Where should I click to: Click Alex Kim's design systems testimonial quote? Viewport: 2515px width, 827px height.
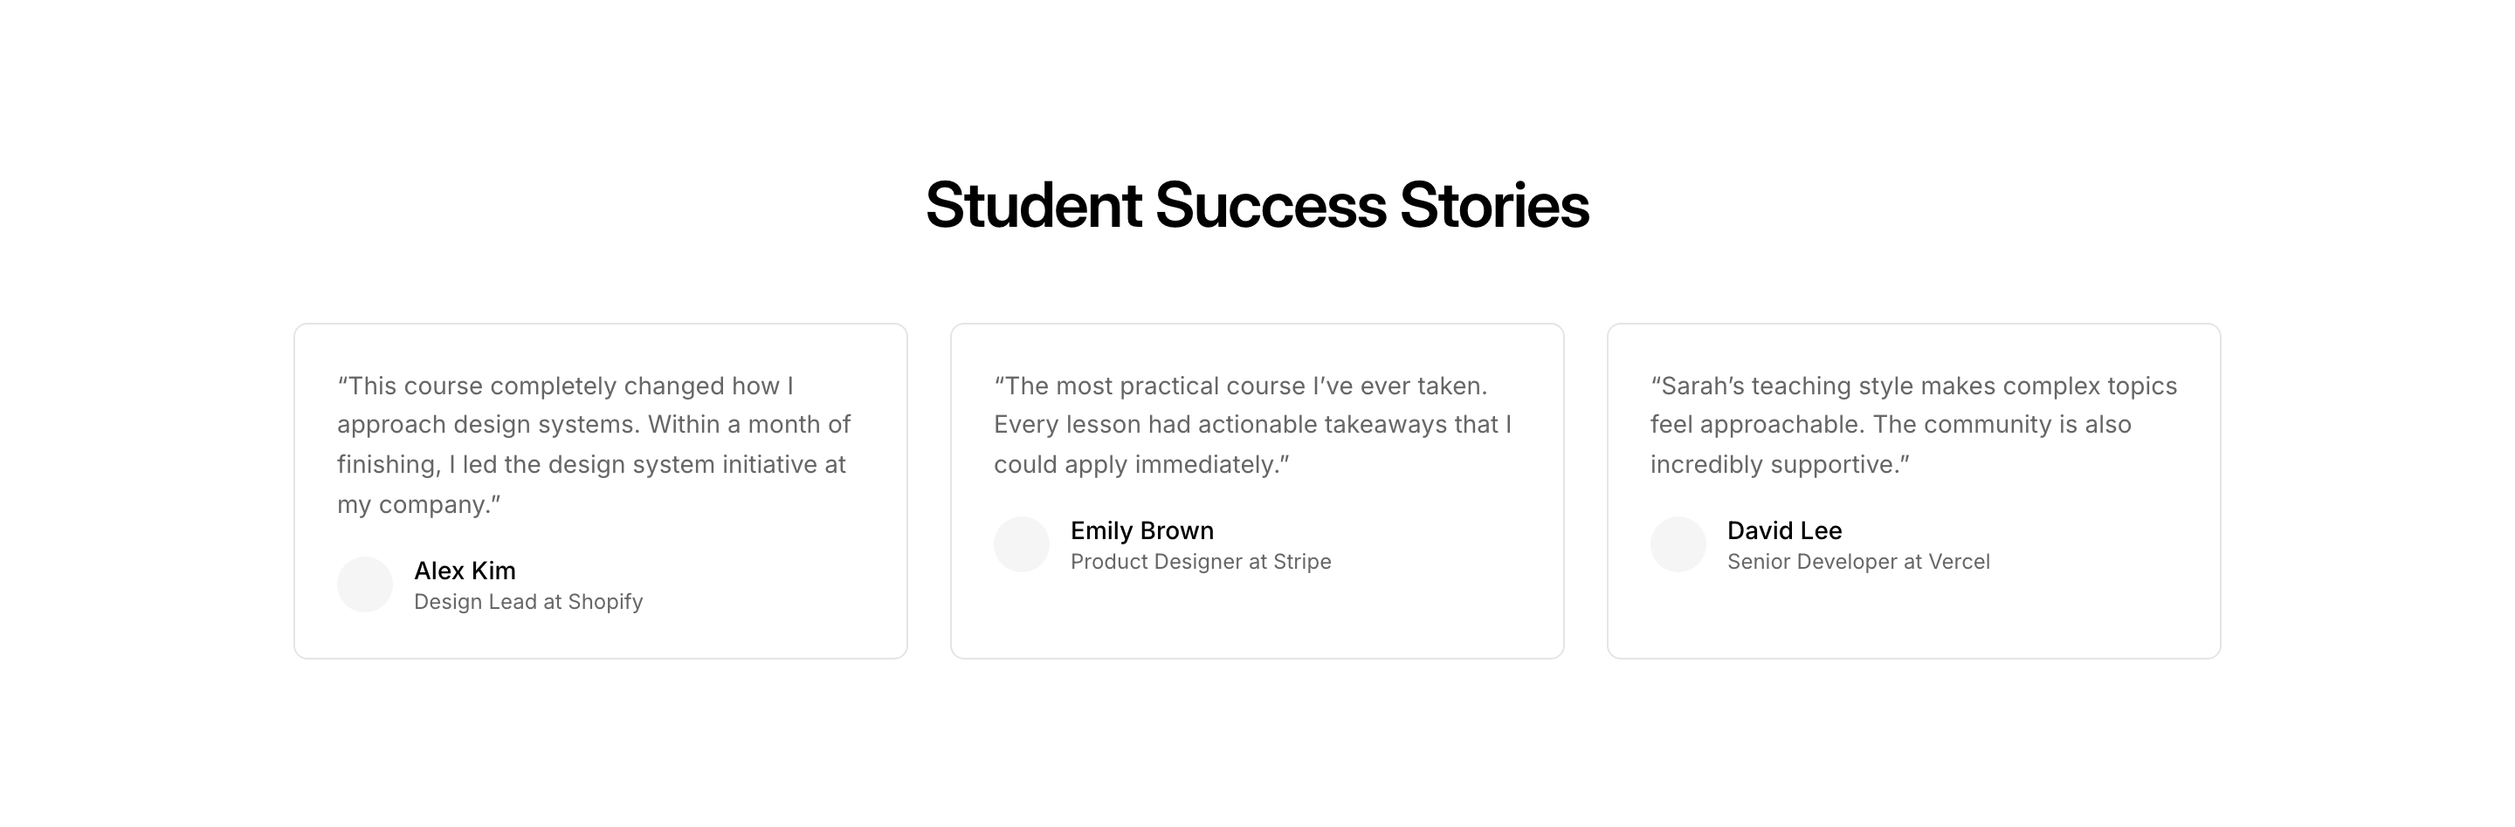click(594, 445)
